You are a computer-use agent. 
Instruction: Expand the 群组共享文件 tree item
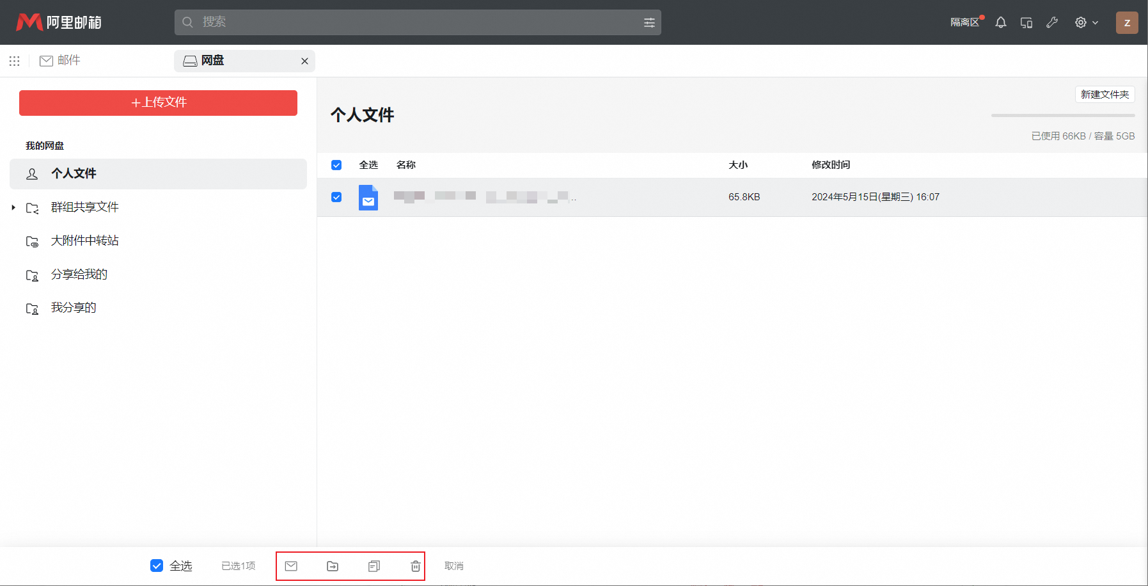pyautogui.click(x=13, y=207)
